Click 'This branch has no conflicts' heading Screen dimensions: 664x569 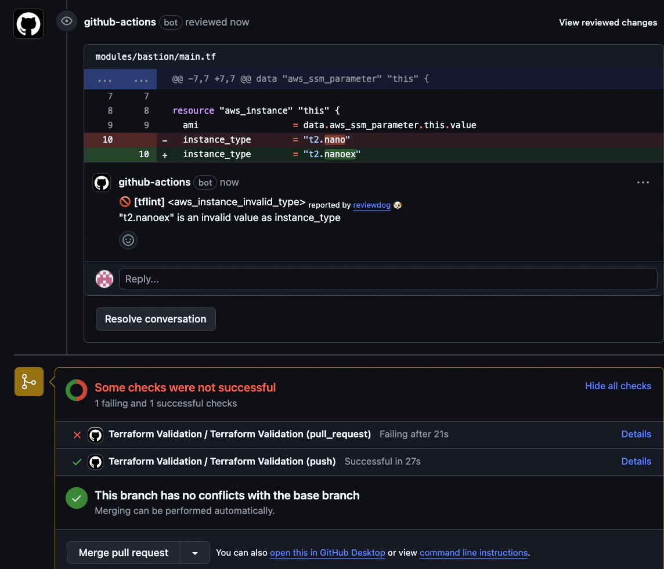pos(227,495)
